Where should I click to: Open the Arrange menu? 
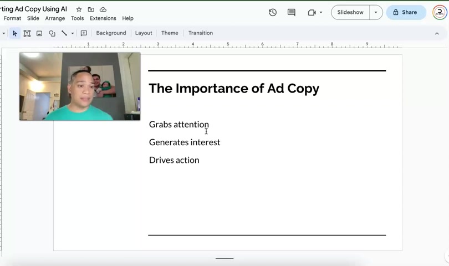tap(55, 18)
